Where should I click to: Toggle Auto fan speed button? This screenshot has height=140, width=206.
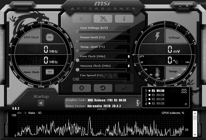[x=129, y=82]
